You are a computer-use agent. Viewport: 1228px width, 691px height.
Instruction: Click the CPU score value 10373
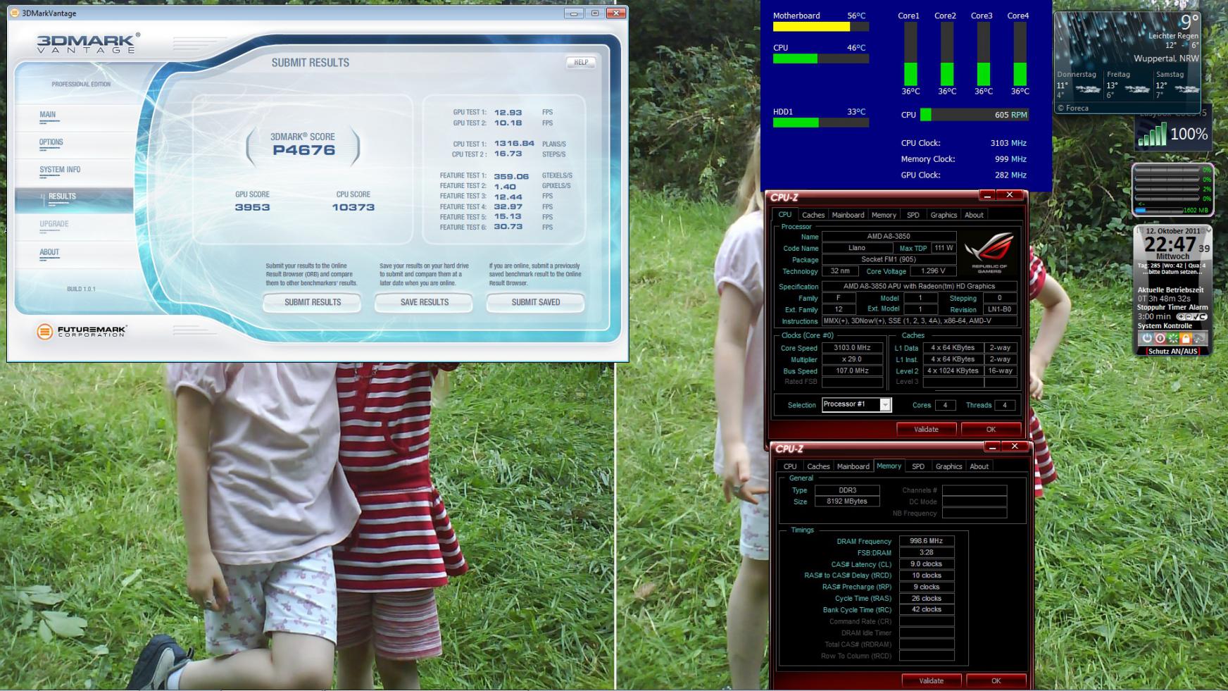coord(353,207)
